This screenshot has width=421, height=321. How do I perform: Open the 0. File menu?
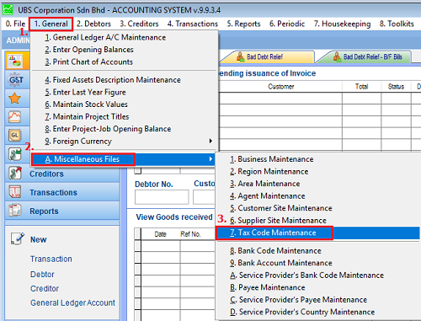coord(15,24)
